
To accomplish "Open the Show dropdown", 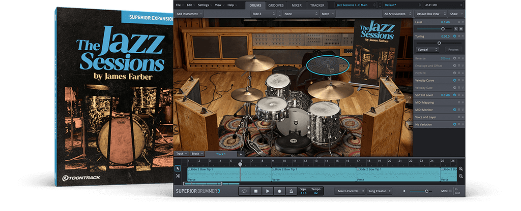I will click(x=455, y=14).
